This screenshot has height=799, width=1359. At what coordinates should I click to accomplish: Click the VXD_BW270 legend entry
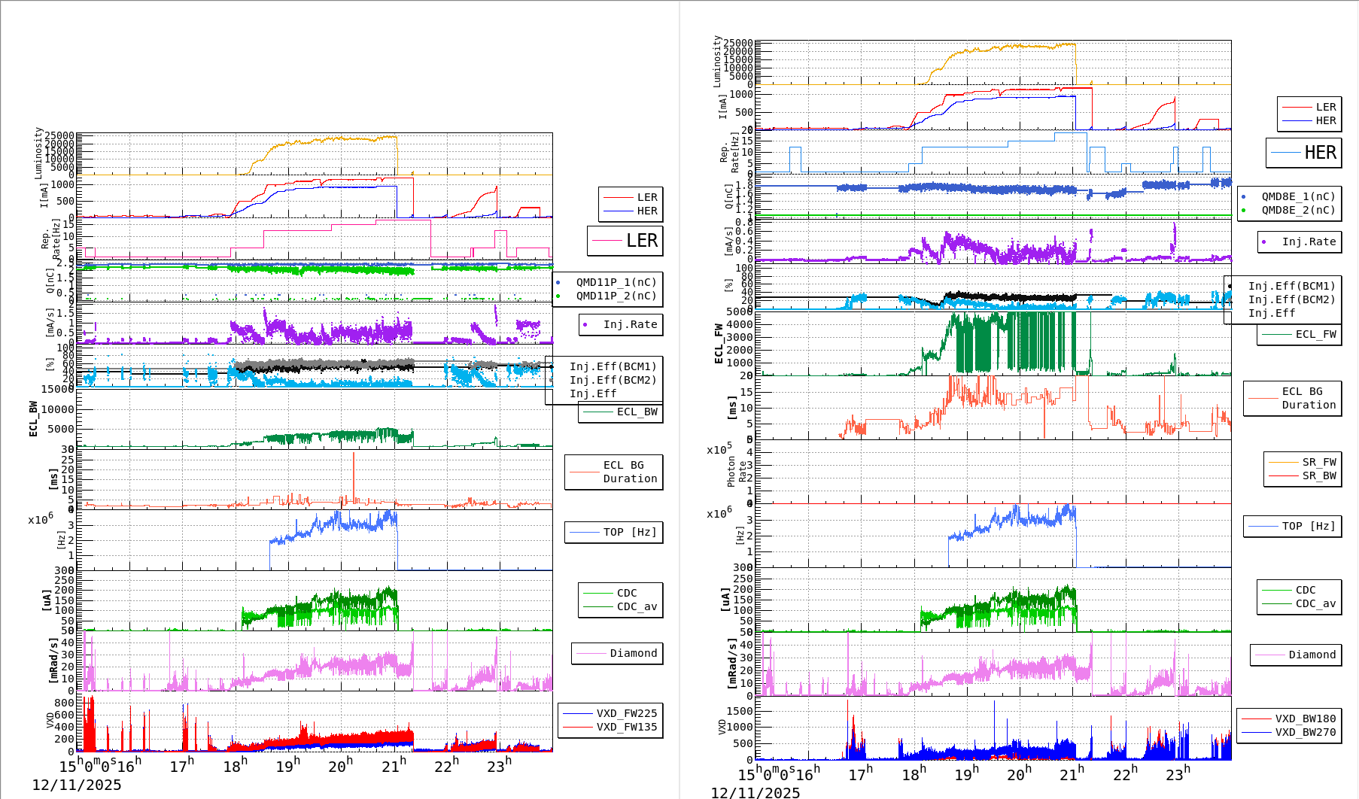[x=1304, y=732]
